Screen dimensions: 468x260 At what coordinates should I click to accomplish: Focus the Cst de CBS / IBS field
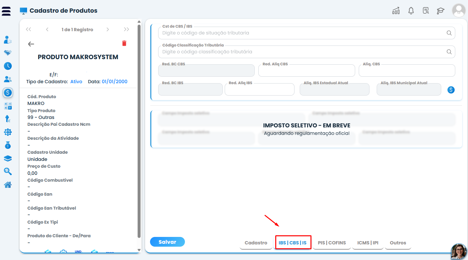[307, 33]
